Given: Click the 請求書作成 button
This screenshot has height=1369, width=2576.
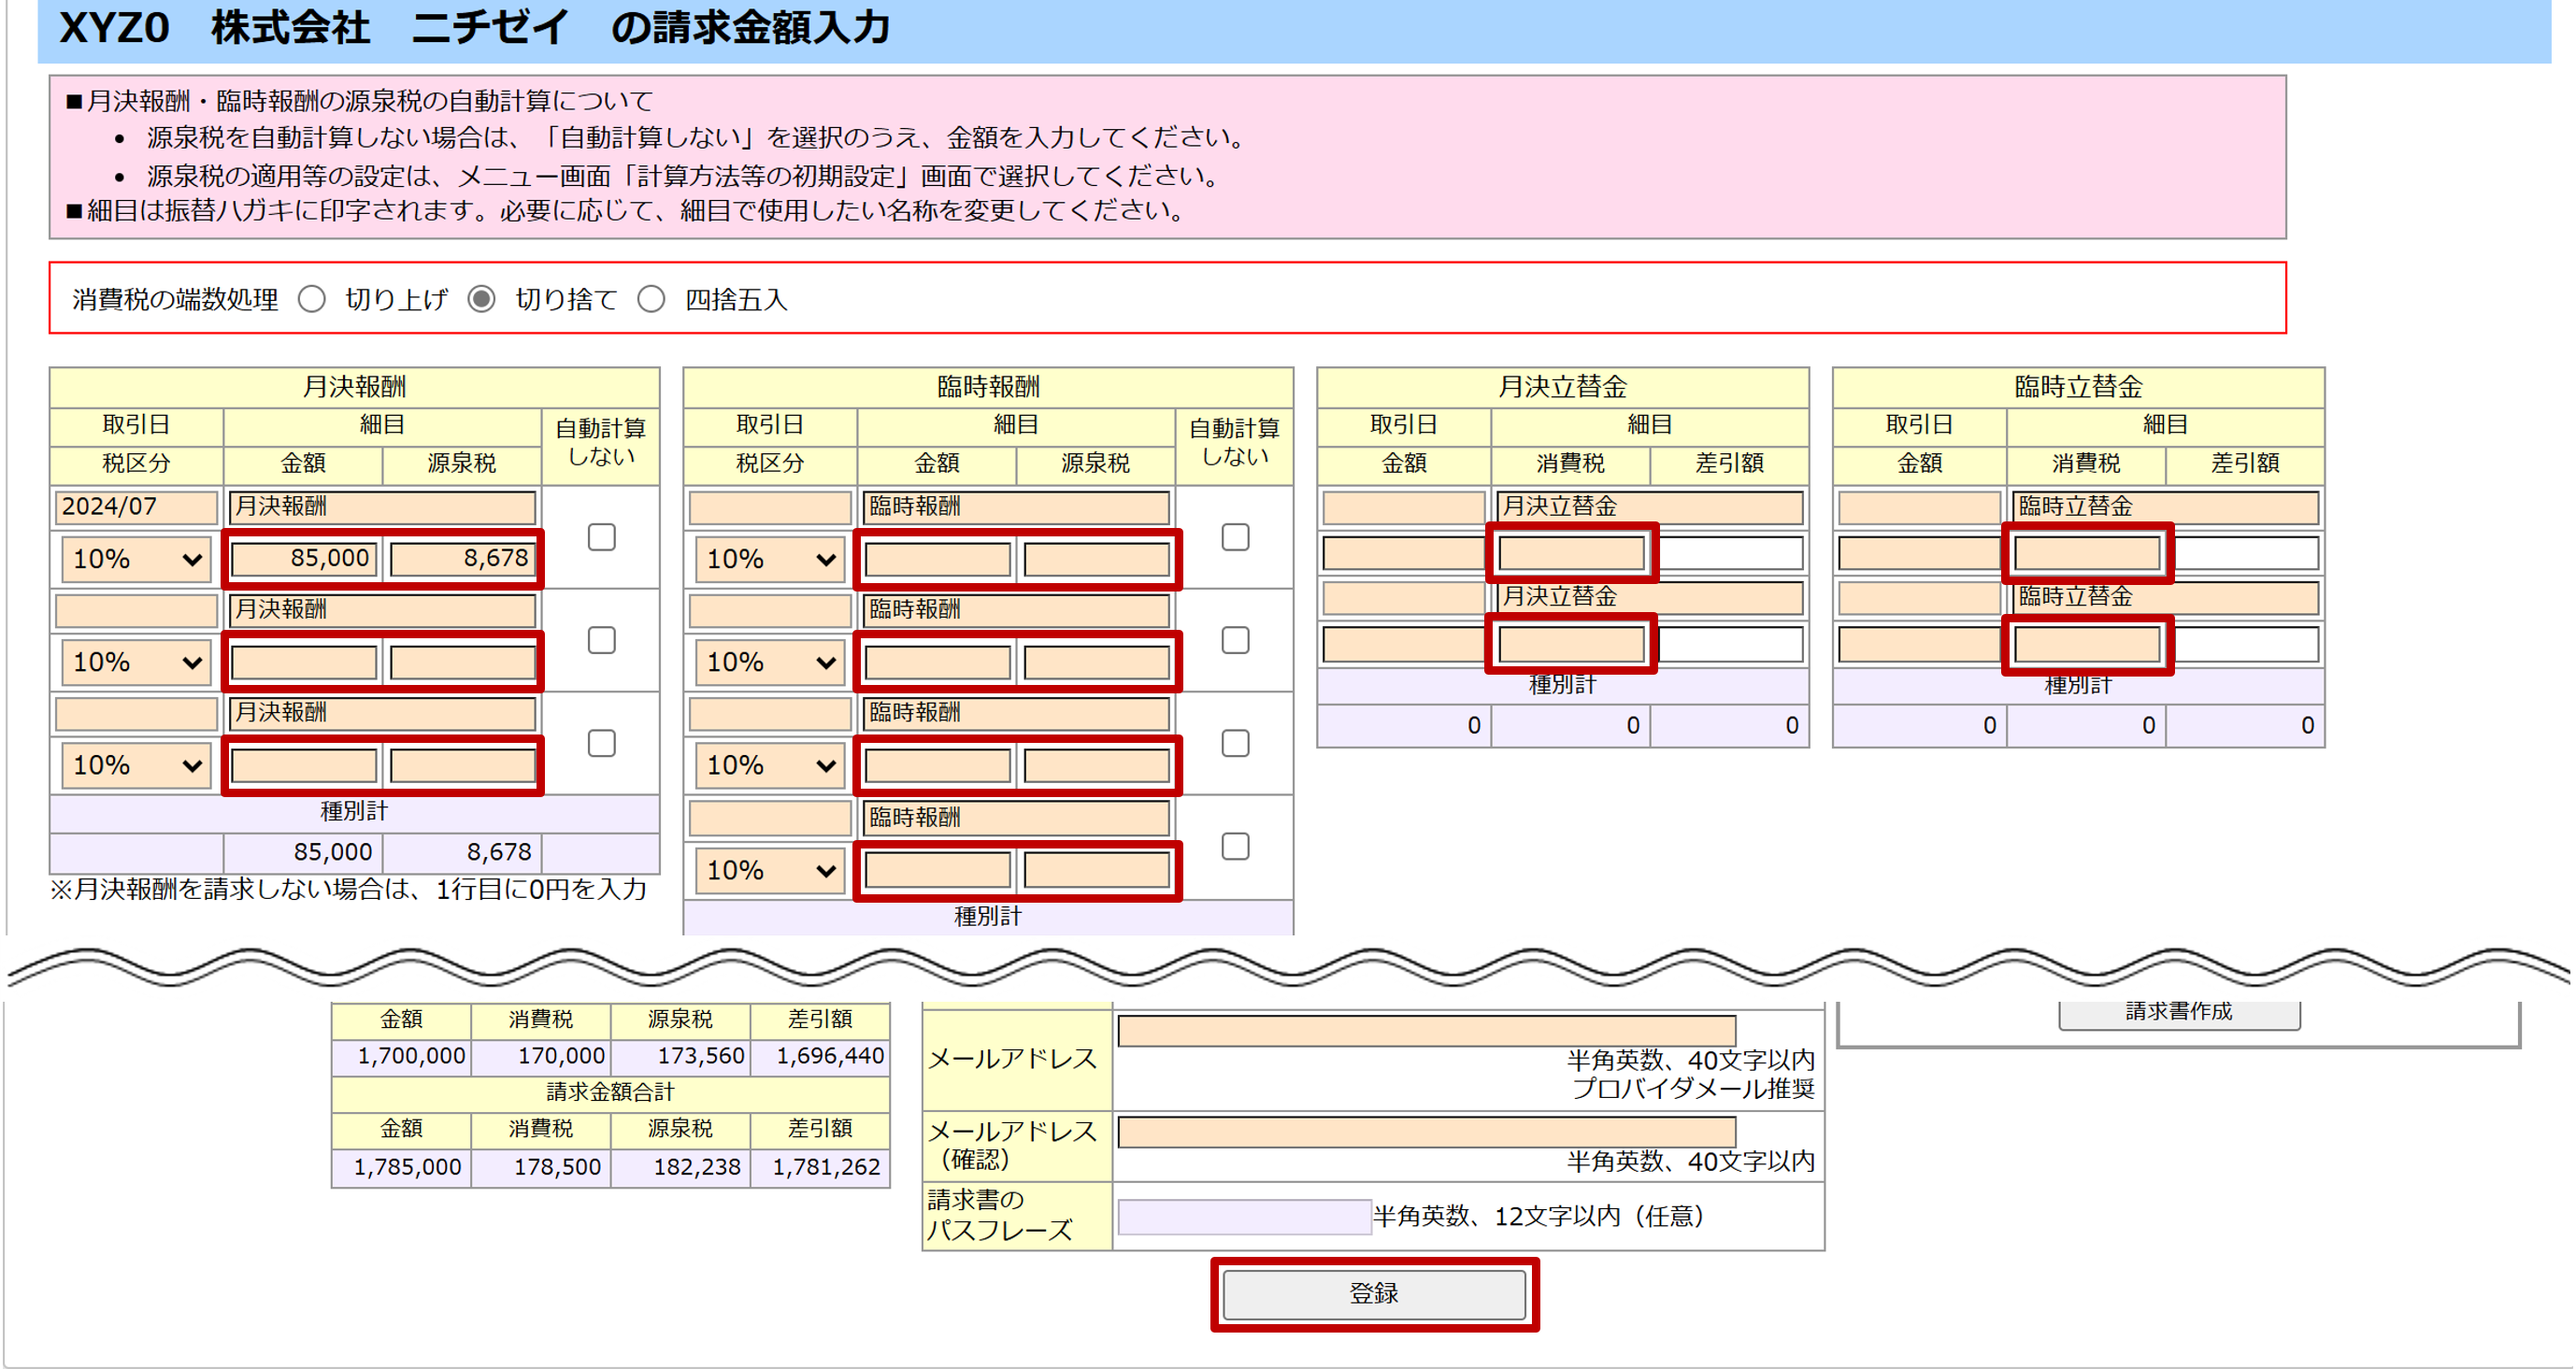Looking at the screenshot, I should click(x=2178, y=1013).
